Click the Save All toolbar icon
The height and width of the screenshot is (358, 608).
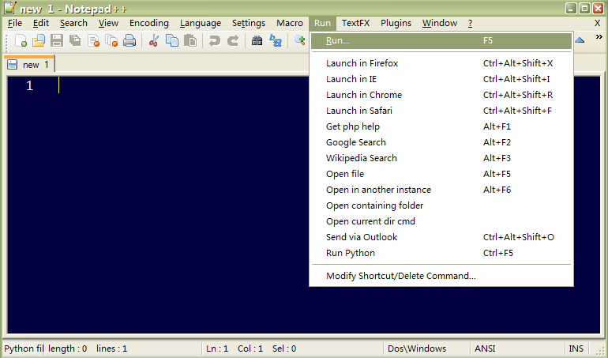coord(75,40)
